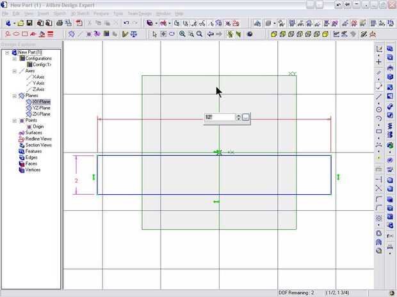Select the Rectangle sketch tool
Image resolution: width=397 pixels, height=297 pixels.
(379, 132)
